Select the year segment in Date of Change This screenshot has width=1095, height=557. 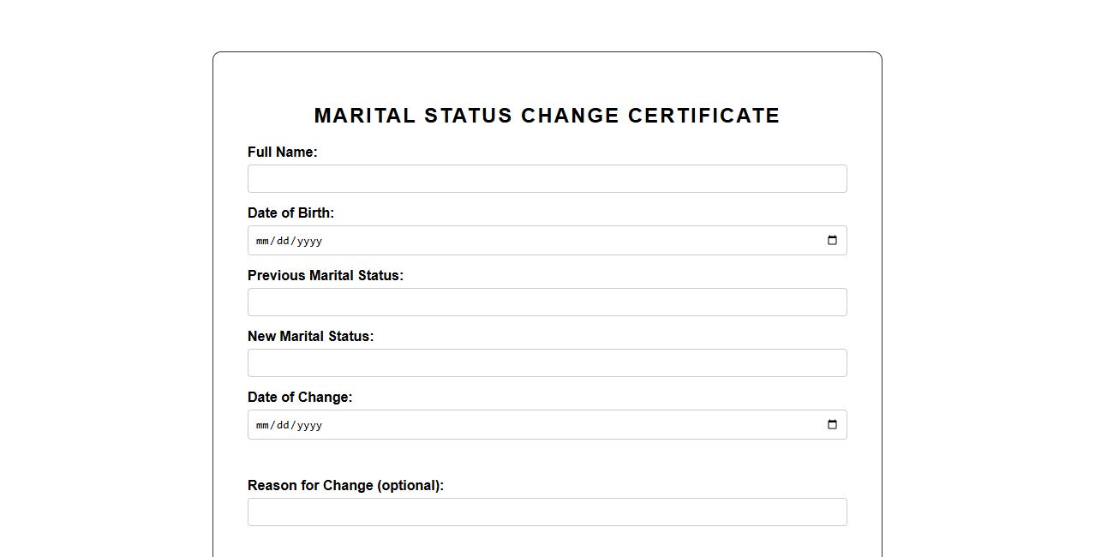(308, 425)
